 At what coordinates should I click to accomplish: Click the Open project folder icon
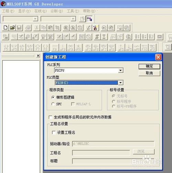click(12, 28)
